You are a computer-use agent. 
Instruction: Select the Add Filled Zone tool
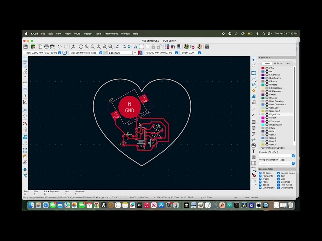[254, 96]
